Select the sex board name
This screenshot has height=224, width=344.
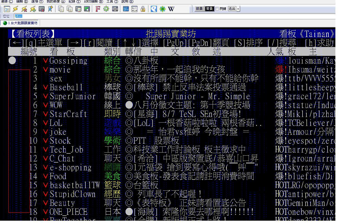tap(56, 79)
